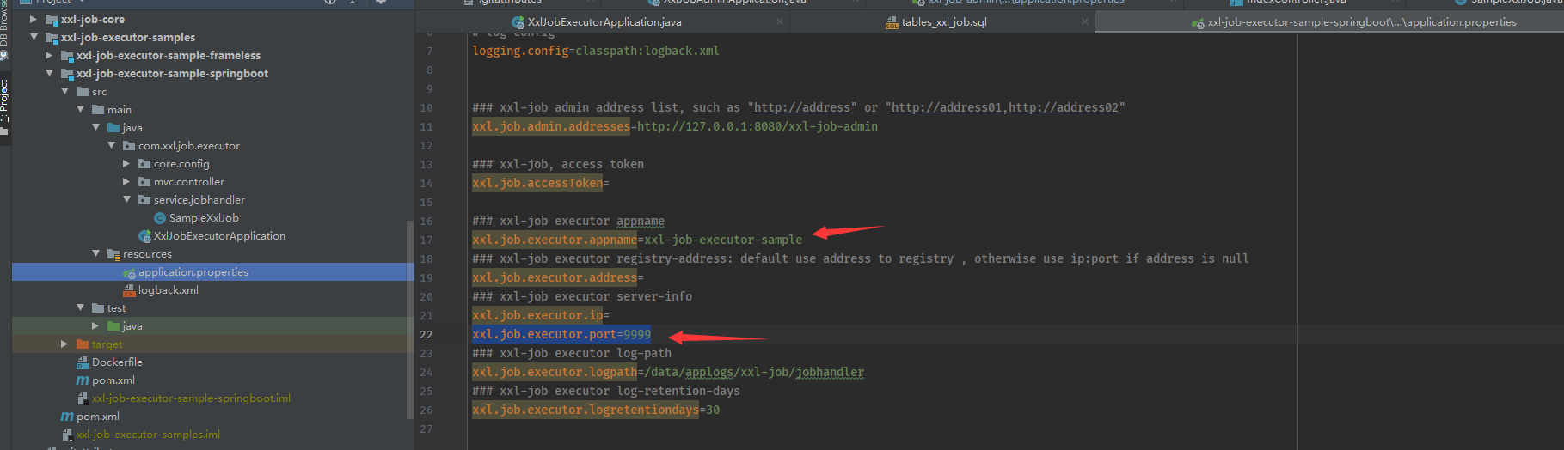Click the xxl.job.executor.appname key
Image resolution: width=1564 pixels, height=450 pixels.
(555, 240)
